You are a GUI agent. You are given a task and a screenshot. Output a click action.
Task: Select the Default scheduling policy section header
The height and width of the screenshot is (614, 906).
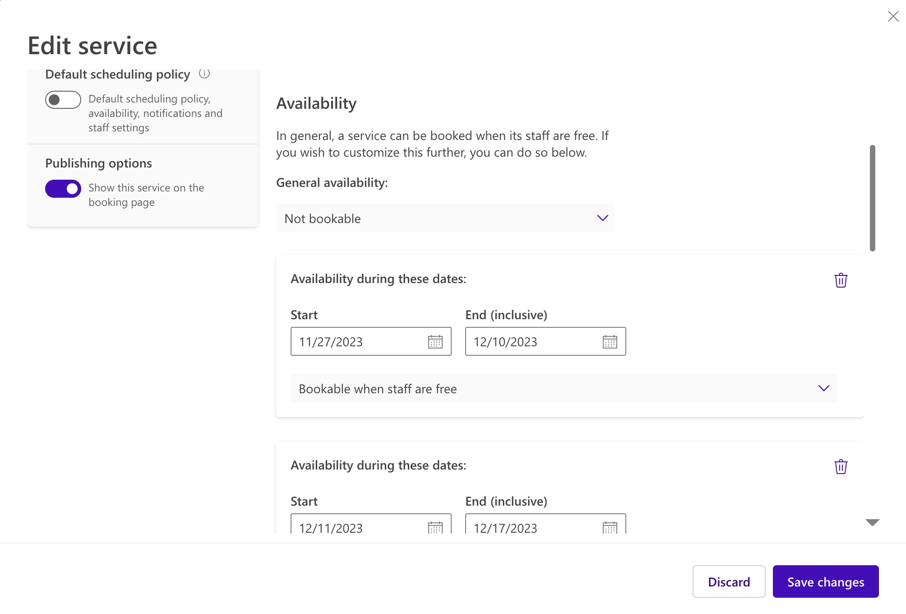click(x=117, y=74)
